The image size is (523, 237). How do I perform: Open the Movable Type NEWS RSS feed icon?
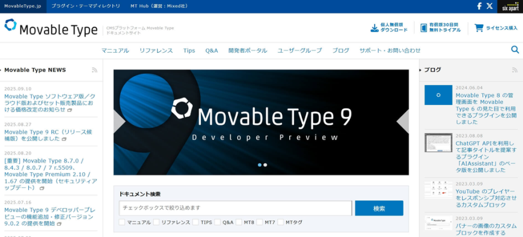94,70
